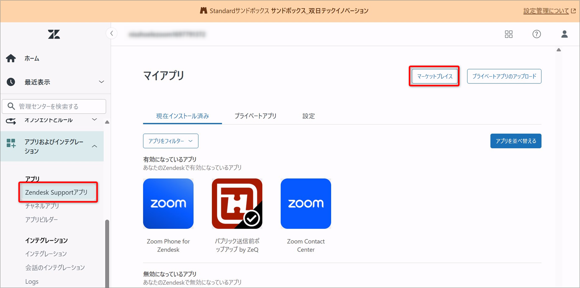This screenshot has height=288, width=580.
Task: Click the プライベートアプリのアップロード button
Action: click(504, 77)
